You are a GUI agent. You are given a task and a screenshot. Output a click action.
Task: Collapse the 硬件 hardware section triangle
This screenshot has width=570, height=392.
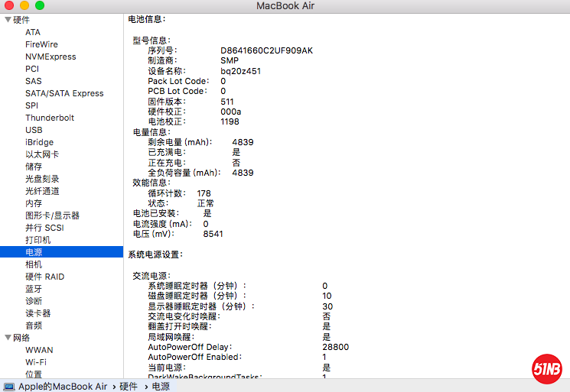8,20
